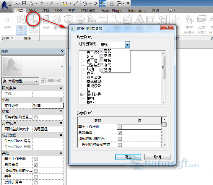Click the 取消 button

click(157, 157)
